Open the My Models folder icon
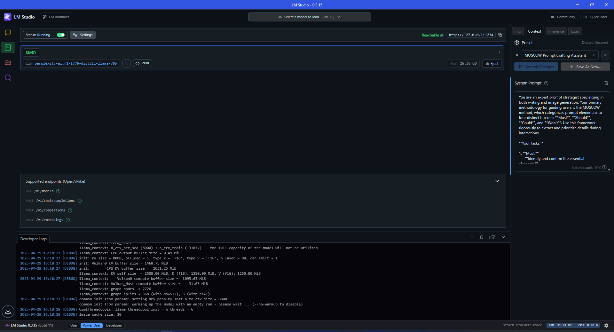614x332 pixels. pyautogui.click(x=8, y=62)
